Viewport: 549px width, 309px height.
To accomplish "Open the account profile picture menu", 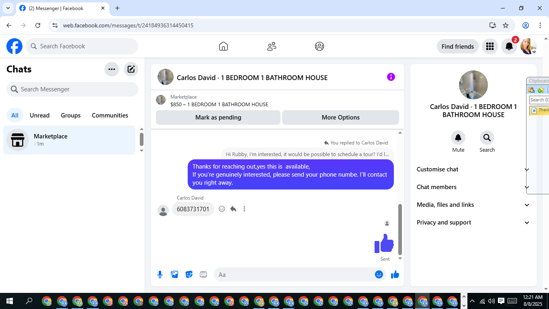I will [529, 46].
